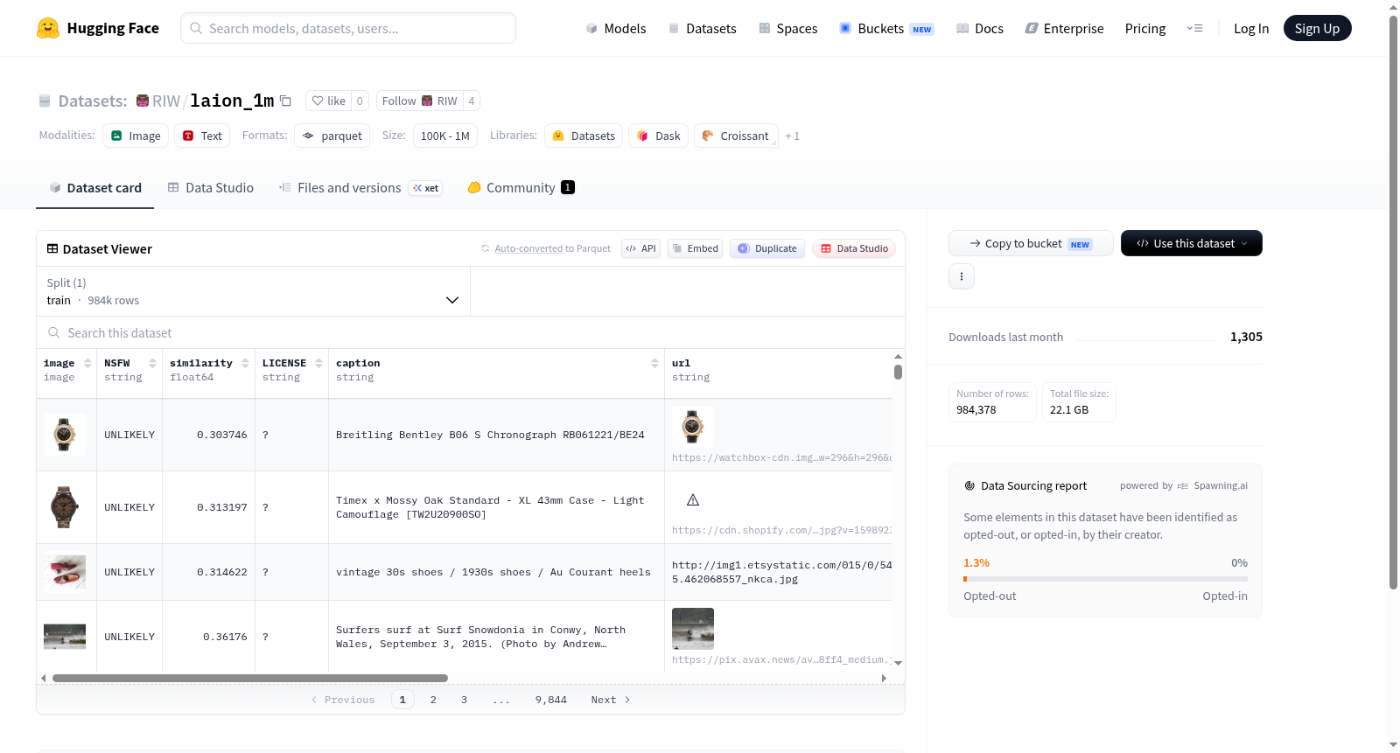
Task: Open the Spaces menu item
Action: [x=788, y=28]
